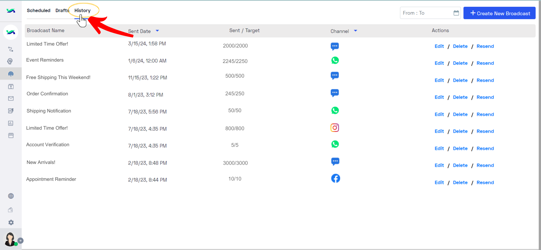Click Create New Broadcast button
This screenshot has height=250, width=541.
[x=499, y=13]
